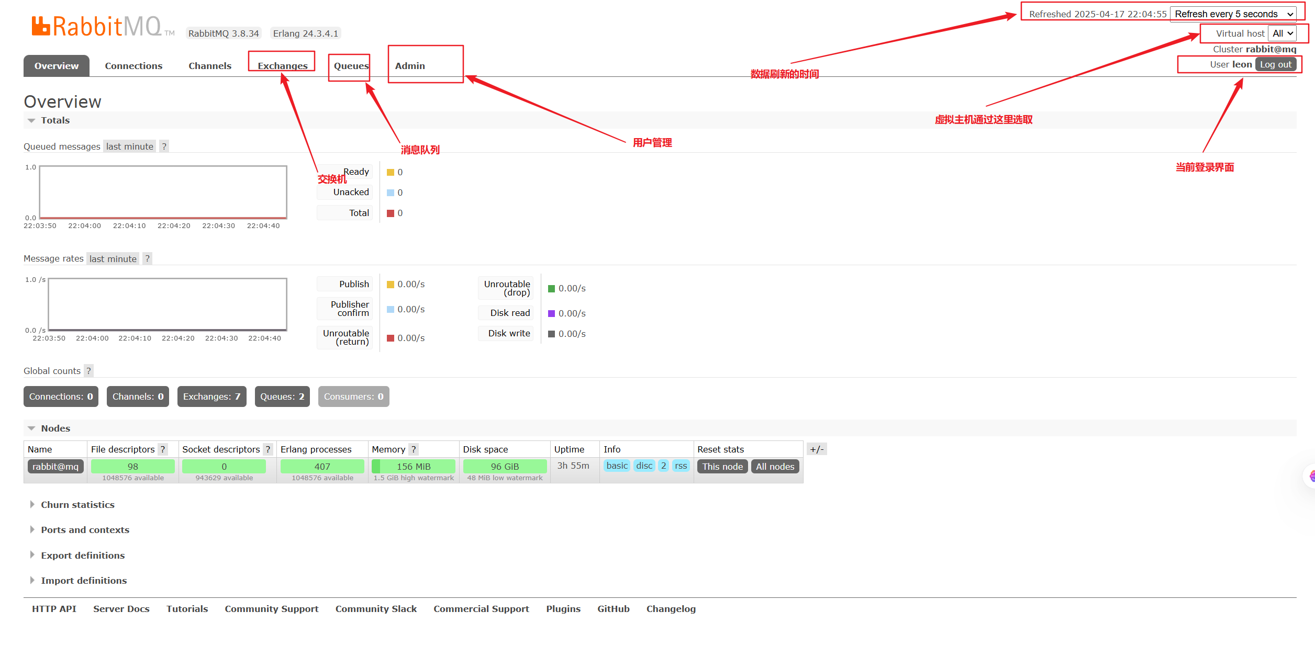Click the Socket descriptors help question mark
Screen dimensions: 1315x657
[x=268, y=449]
